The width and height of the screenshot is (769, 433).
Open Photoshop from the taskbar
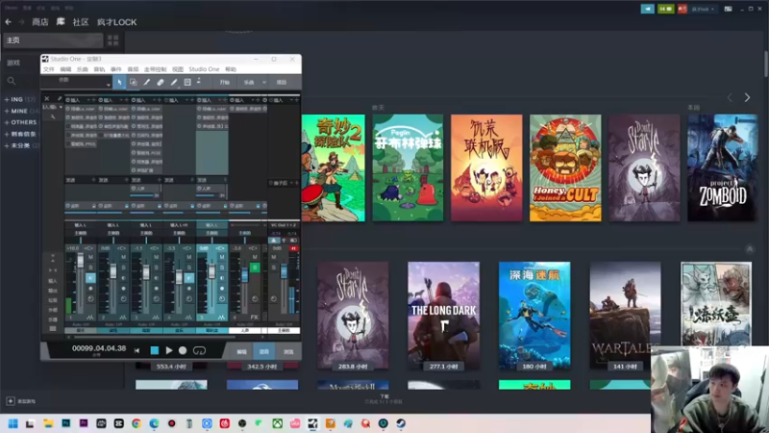coord(65,423)
